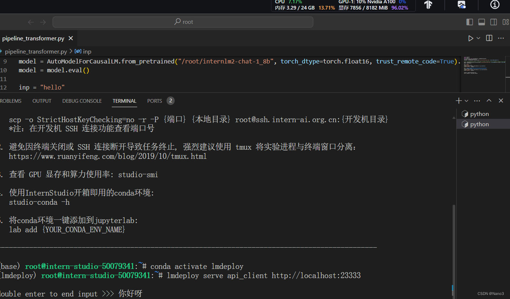
Task: Select the non-highlighted python terminal entry
Action: (483, 114)
